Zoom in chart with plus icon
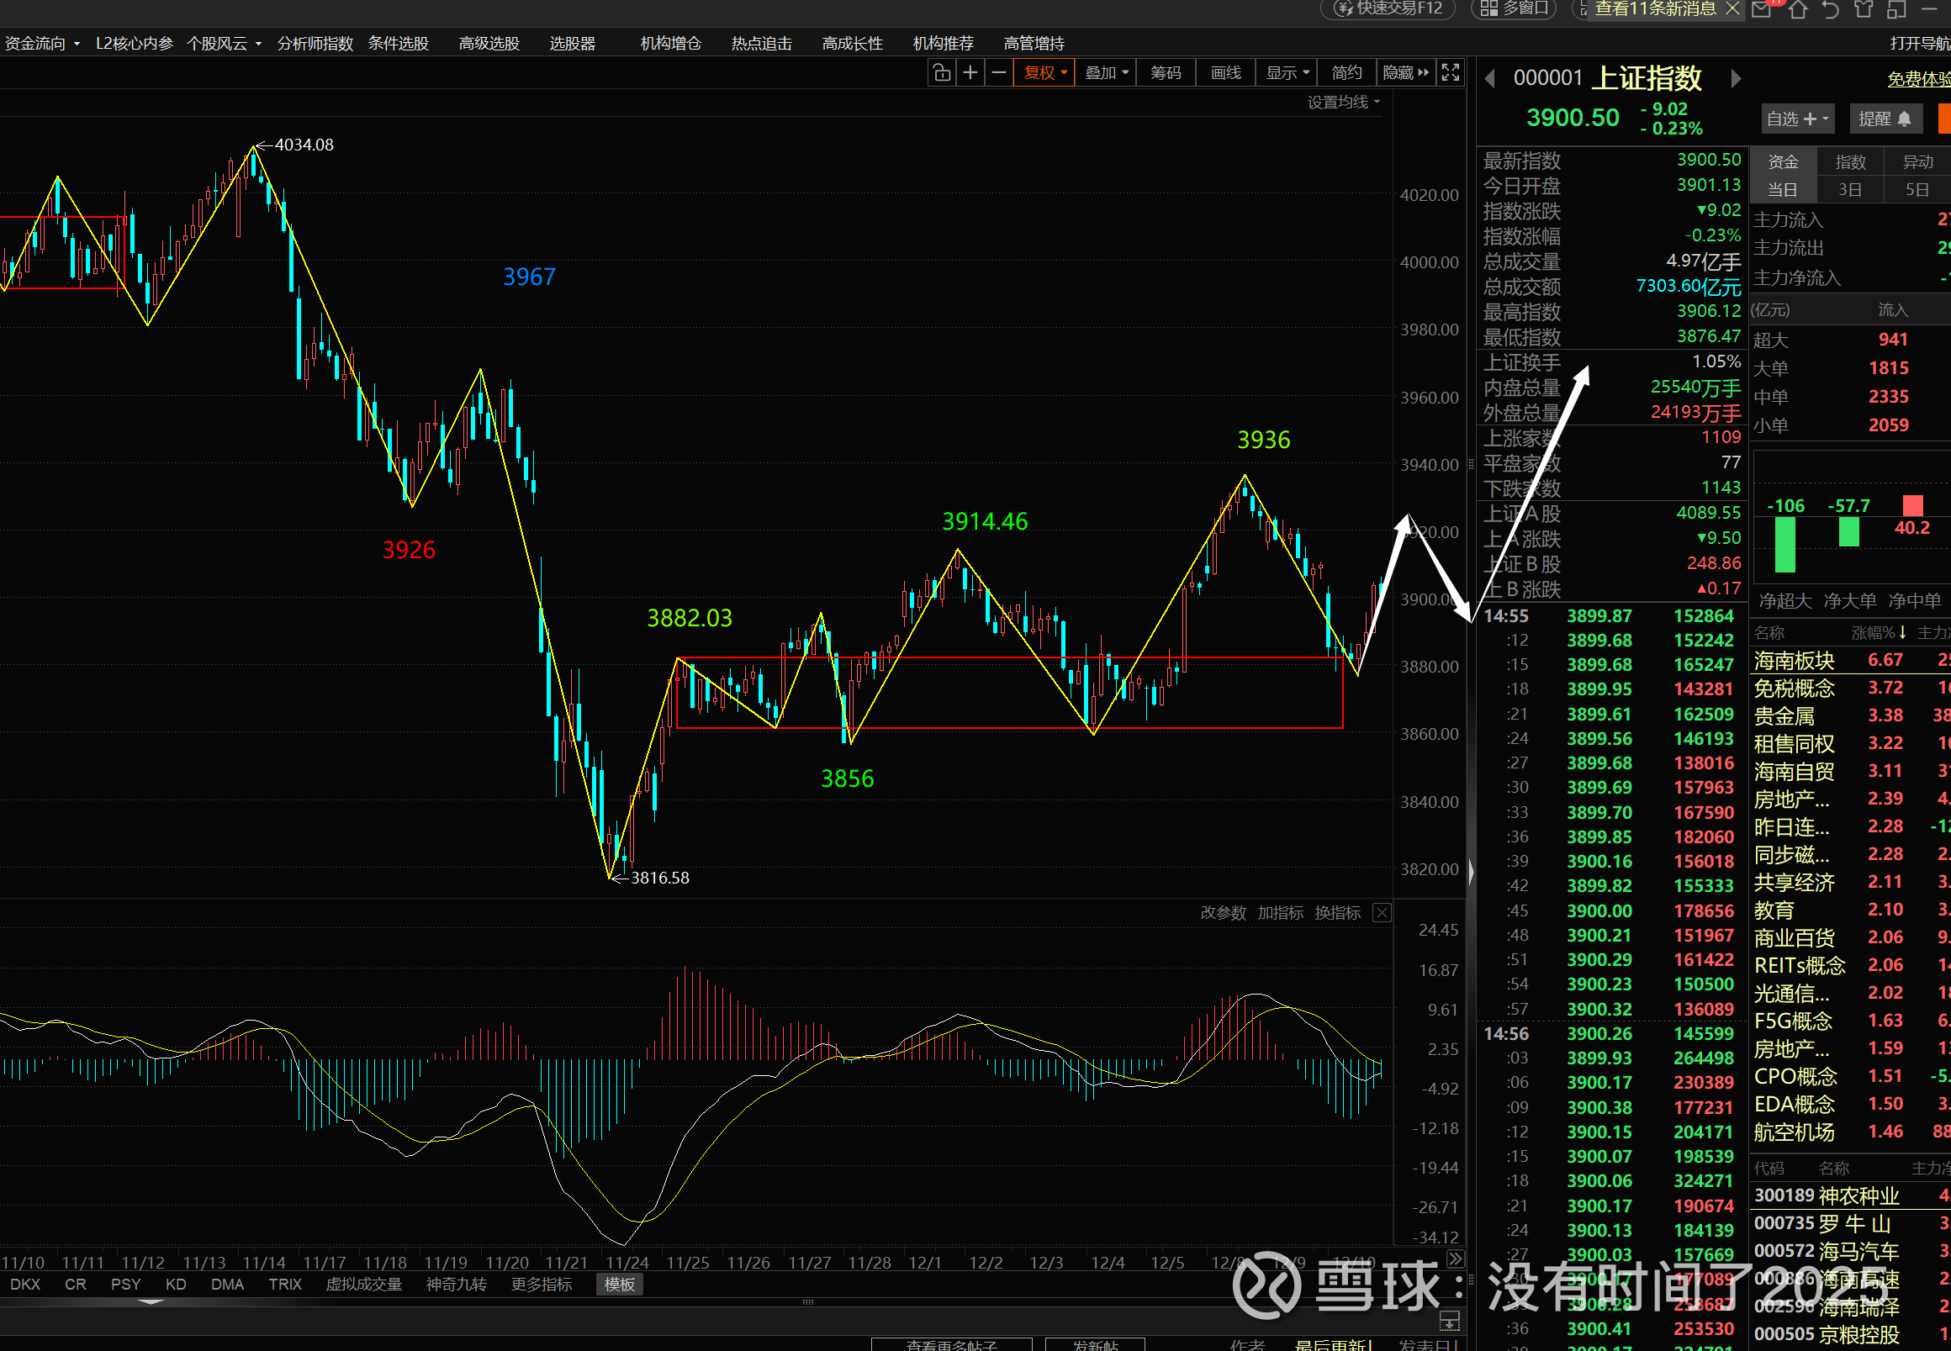1951x1351 pixels. coord(970,74)
